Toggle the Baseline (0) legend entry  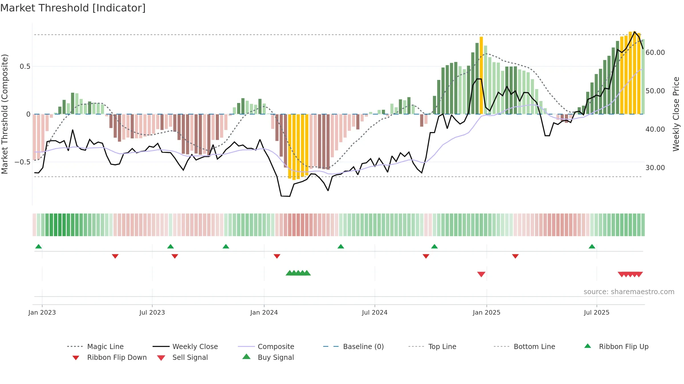tap(353, 346)
